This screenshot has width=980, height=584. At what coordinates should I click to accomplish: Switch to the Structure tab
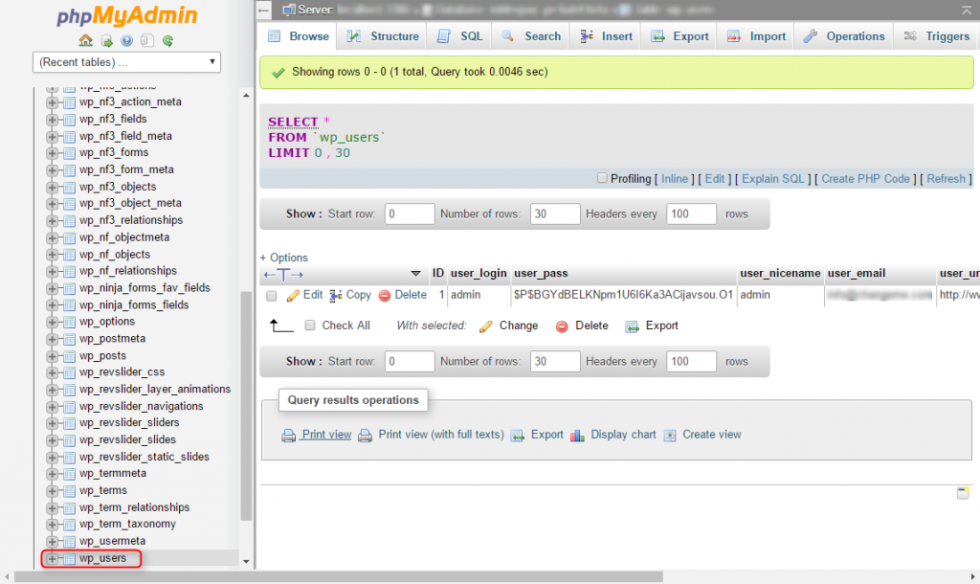click(x=383, y=36)
